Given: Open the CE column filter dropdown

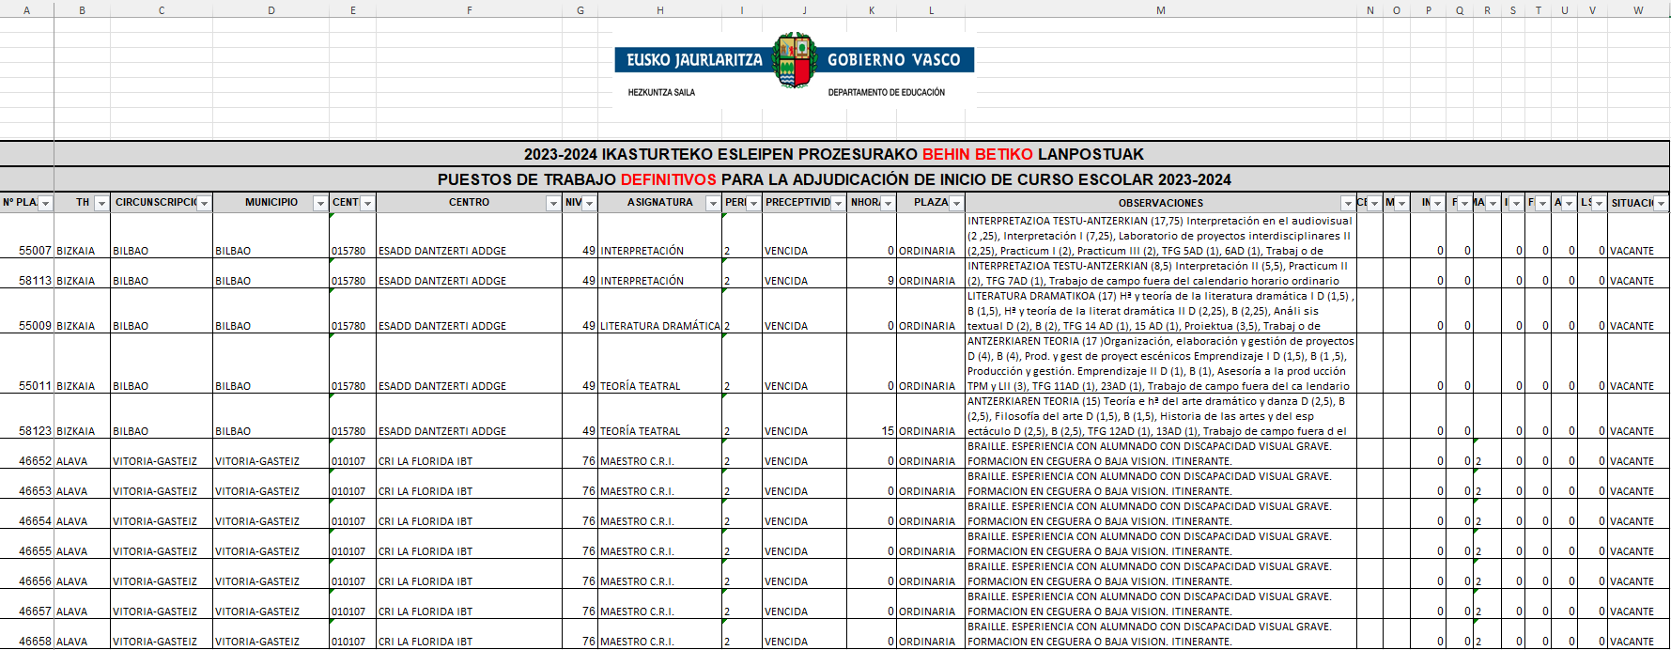Looking at the screenshot, I should click(1374, 203).
